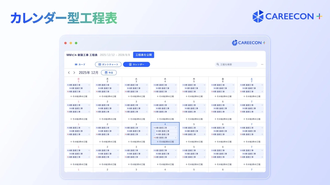Click the calendar icon on the カレンダー tab

pyautogui.click(x=130, y=64)
